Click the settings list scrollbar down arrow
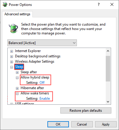Image resolution: width=119 pixels, height=130 pixels. pyautogui.click(x=108, y=102)
